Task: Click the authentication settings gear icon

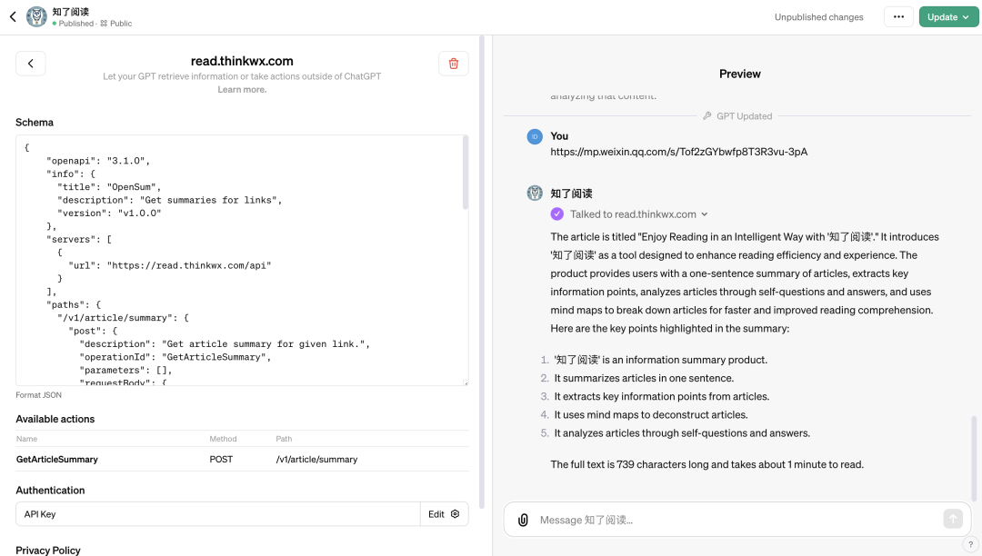Action: tap(456, 514)
